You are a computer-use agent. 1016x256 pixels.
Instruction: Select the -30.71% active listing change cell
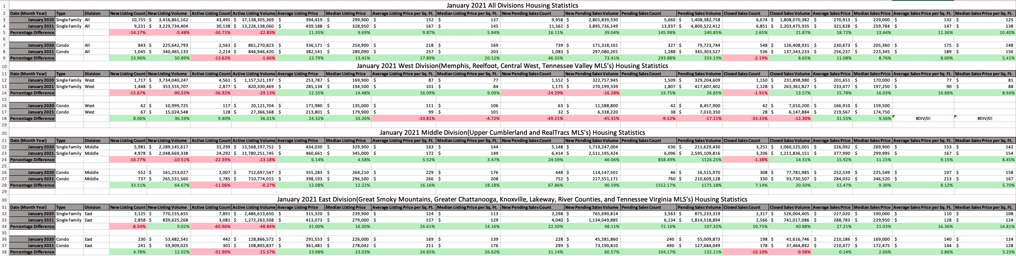click(x=211, y=33)
